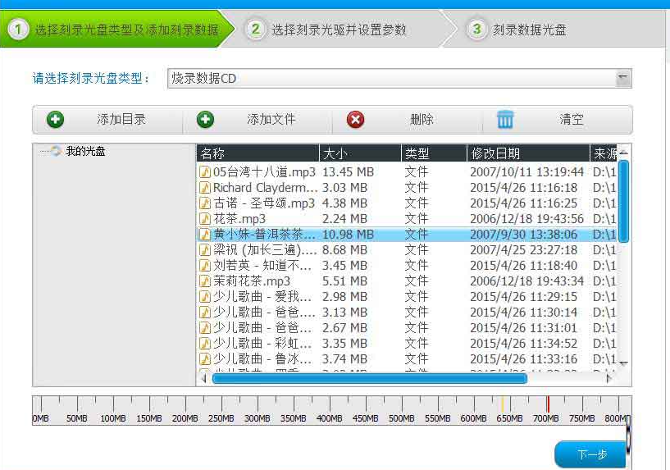
Task: Select the 我的光盘 tree node
Action: pos(85,152)
